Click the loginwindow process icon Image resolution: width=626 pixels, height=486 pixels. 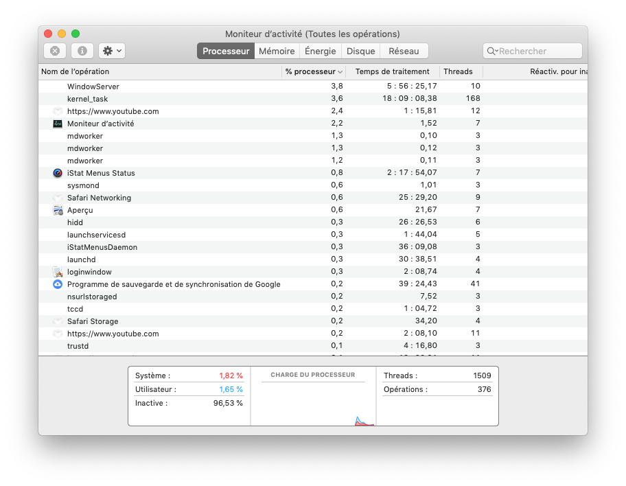click(58, 272)
